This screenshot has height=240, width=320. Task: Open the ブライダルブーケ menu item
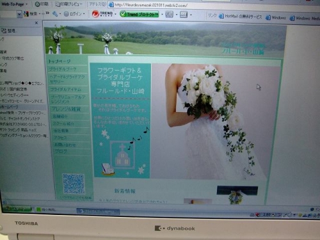click(63, 69)
